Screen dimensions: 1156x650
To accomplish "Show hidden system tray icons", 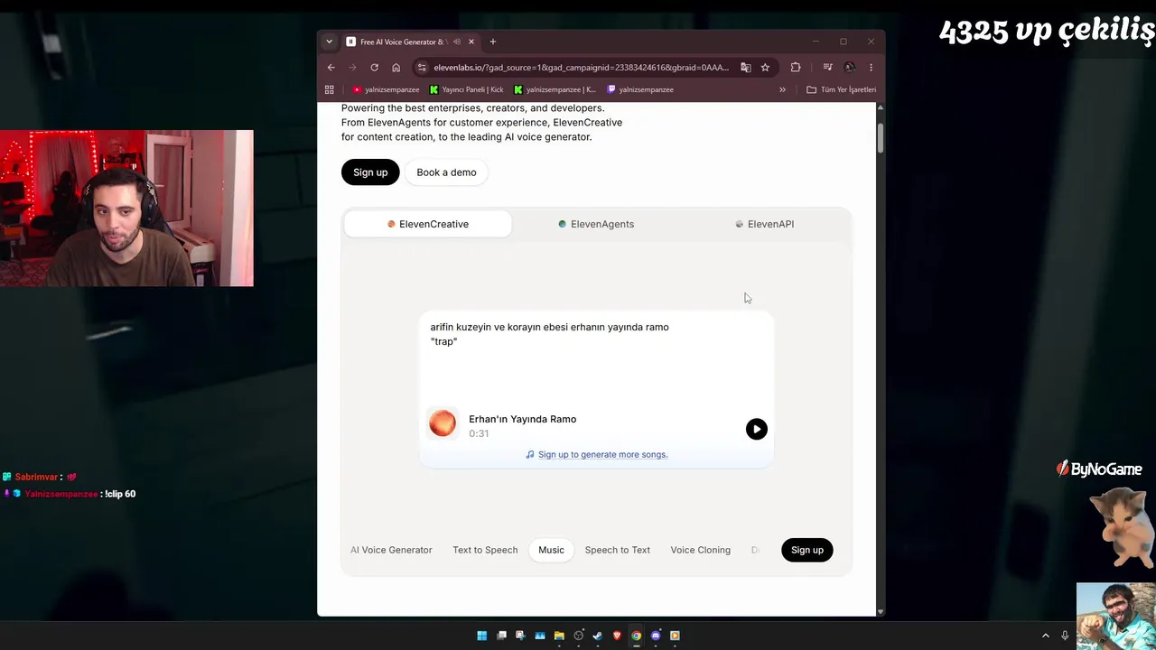I will [1046, 636].
